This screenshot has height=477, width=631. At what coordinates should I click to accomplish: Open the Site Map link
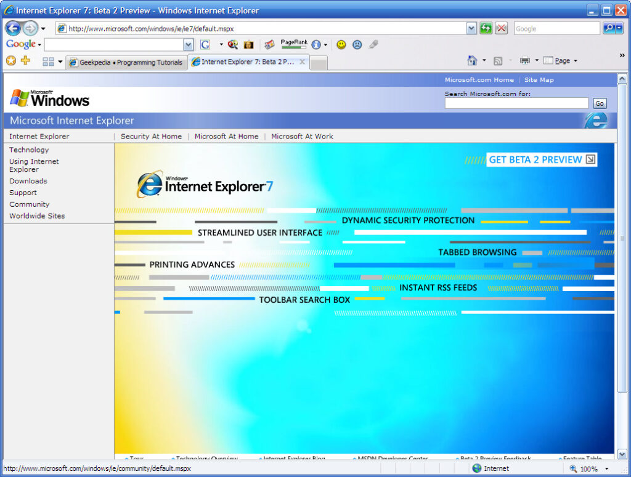(x=539, y=79)
